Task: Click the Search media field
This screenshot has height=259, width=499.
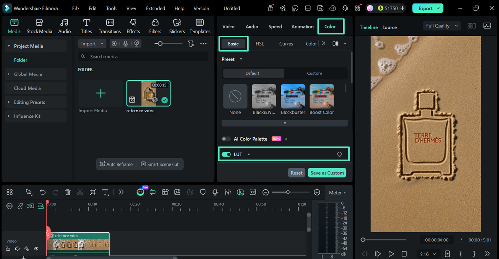Action: [143, 56]
